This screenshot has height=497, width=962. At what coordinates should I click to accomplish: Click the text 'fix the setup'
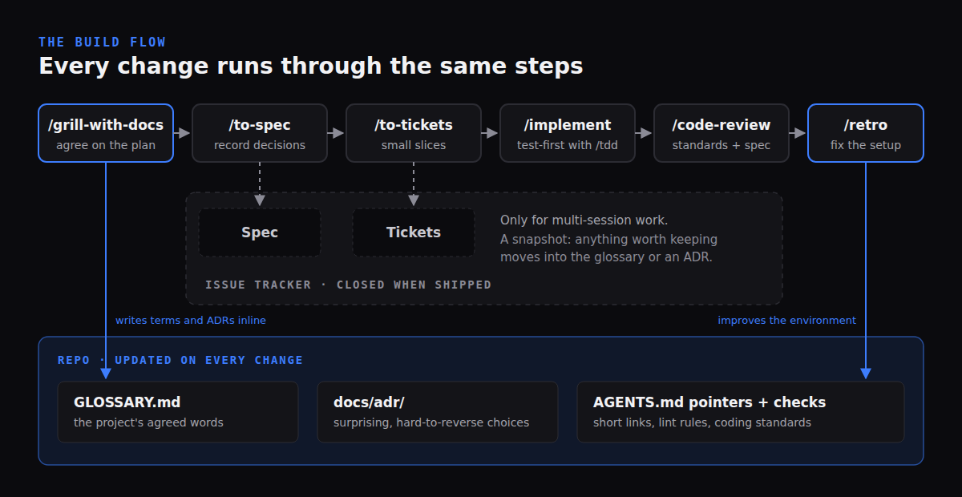point(866,145)
